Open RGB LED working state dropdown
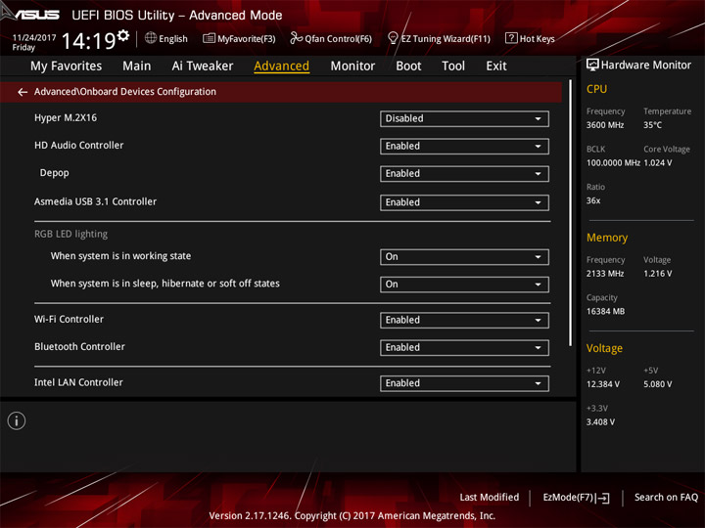Viewport: 705px width, 528px height. [x=464, y=257]
